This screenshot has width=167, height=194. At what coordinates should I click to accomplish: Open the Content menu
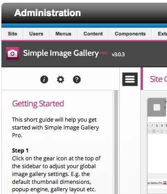point(93,34)
